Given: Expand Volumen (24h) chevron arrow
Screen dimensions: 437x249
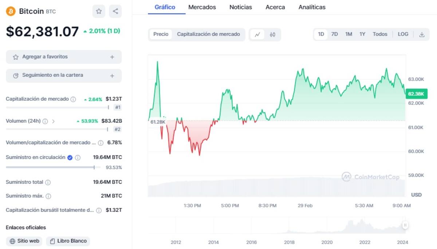Looking at the screenshot, I should 54,121.
